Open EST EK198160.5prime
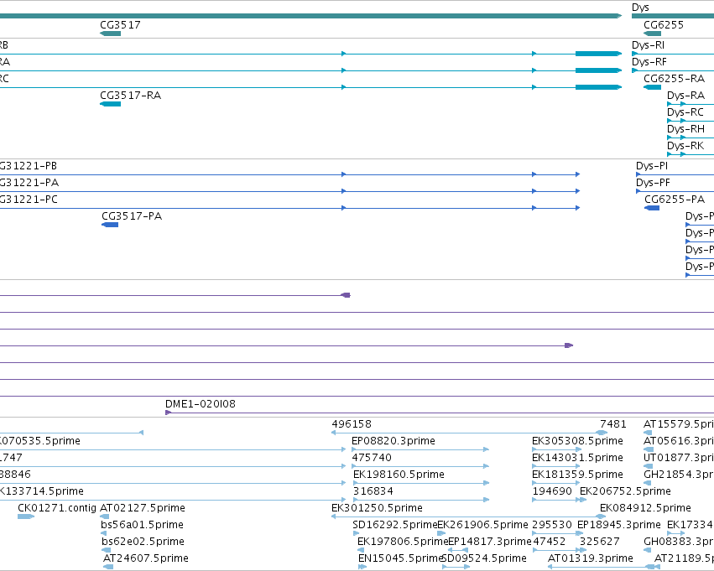This screenshot has height=571, width=714. pyautogui.click(x=399, y=475)
